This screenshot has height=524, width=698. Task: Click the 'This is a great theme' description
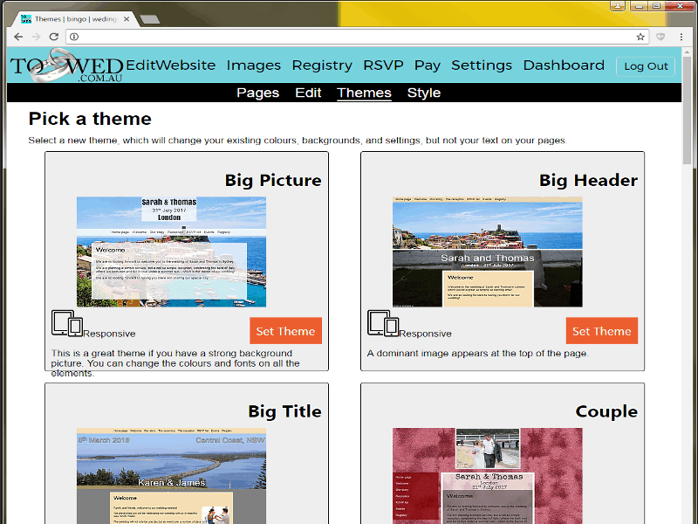[x=175, y=363]
